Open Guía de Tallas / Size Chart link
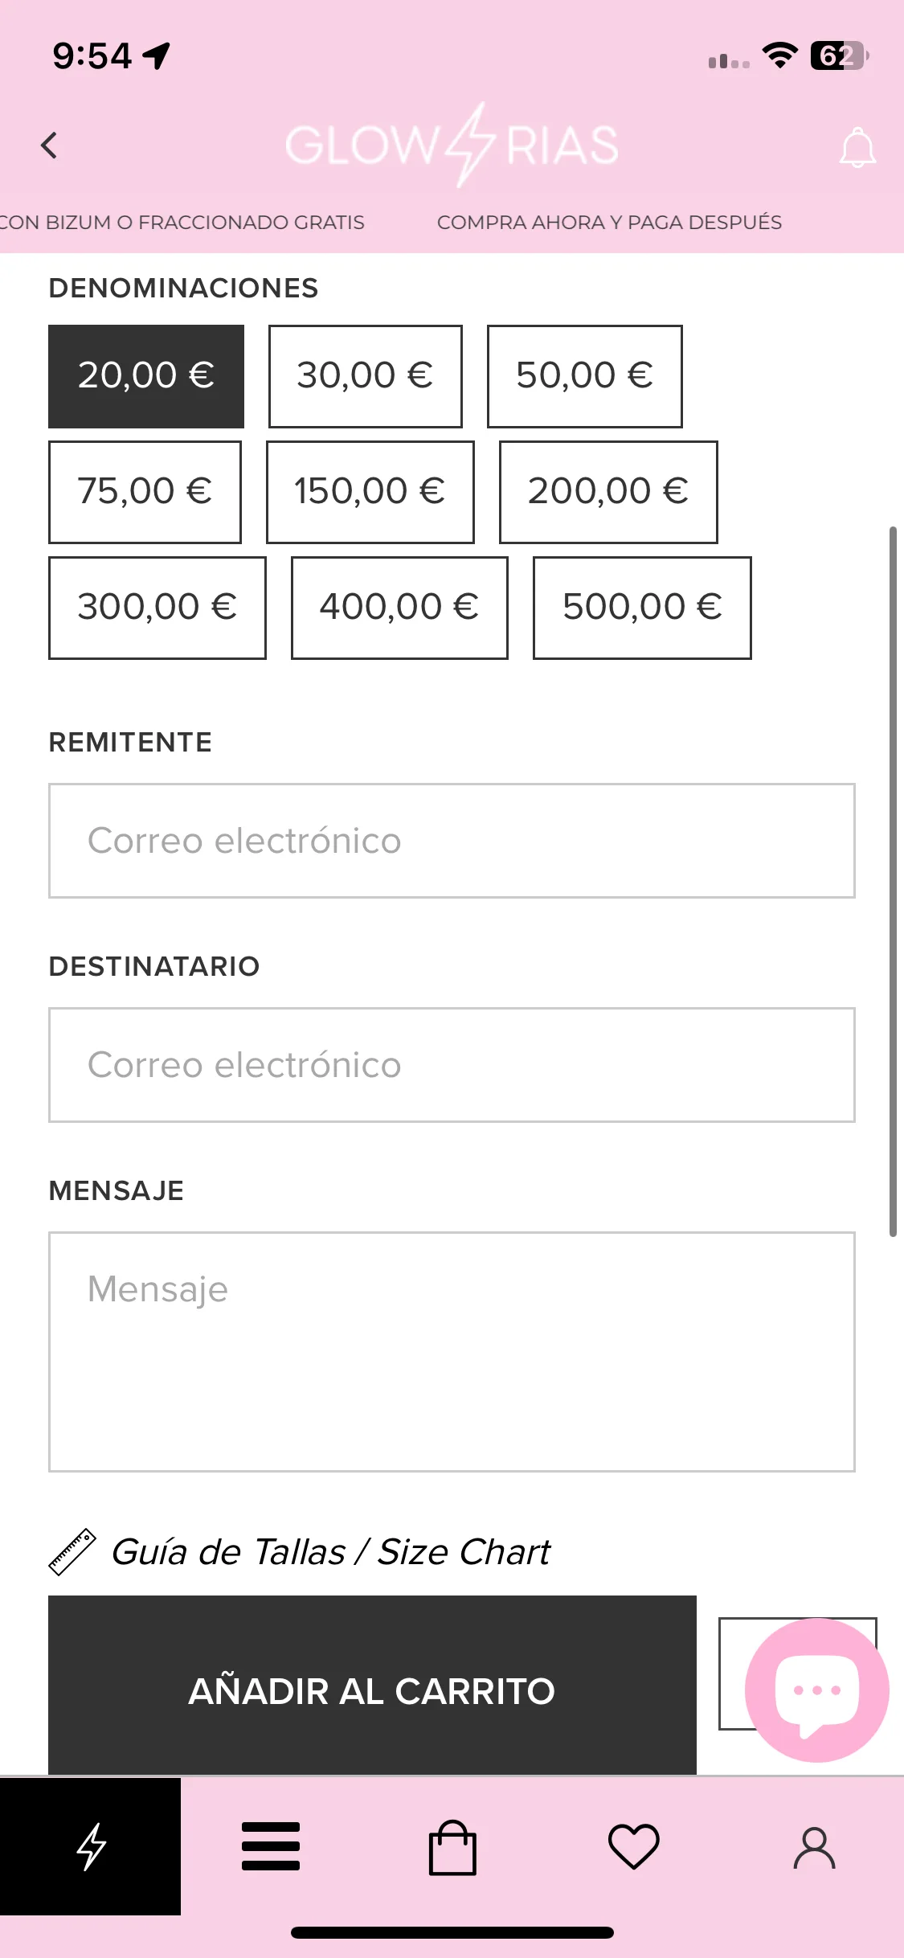904x1958 pixels. [330, 1552]
